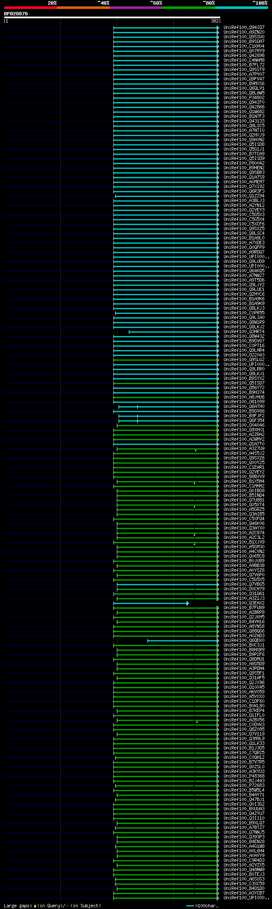Screen dimensions: 272x909
Task: Select the UniRef100_A0MEM7 label
Action: tap(244, 182)
